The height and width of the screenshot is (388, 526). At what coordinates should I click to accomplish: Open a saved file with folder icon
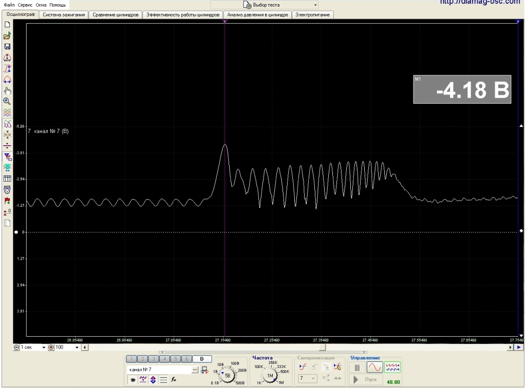7,35
